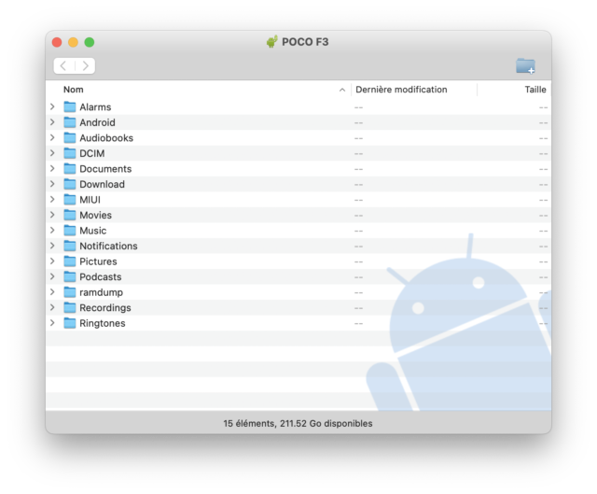The width and height of the screenshot is (597, 494).
Task: Expand the DCIM folder chevron
Action: [x=52, y=153]
